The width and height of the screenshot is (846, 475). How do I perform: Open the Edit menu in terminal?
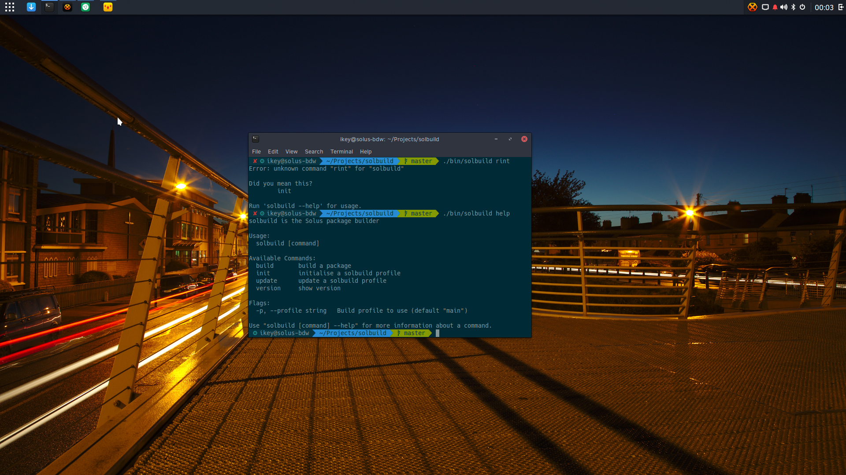[x=273, y=152]
